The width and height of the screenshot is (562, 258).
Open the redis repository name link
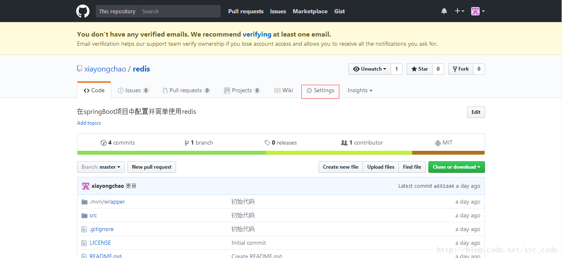click(142, 69)
